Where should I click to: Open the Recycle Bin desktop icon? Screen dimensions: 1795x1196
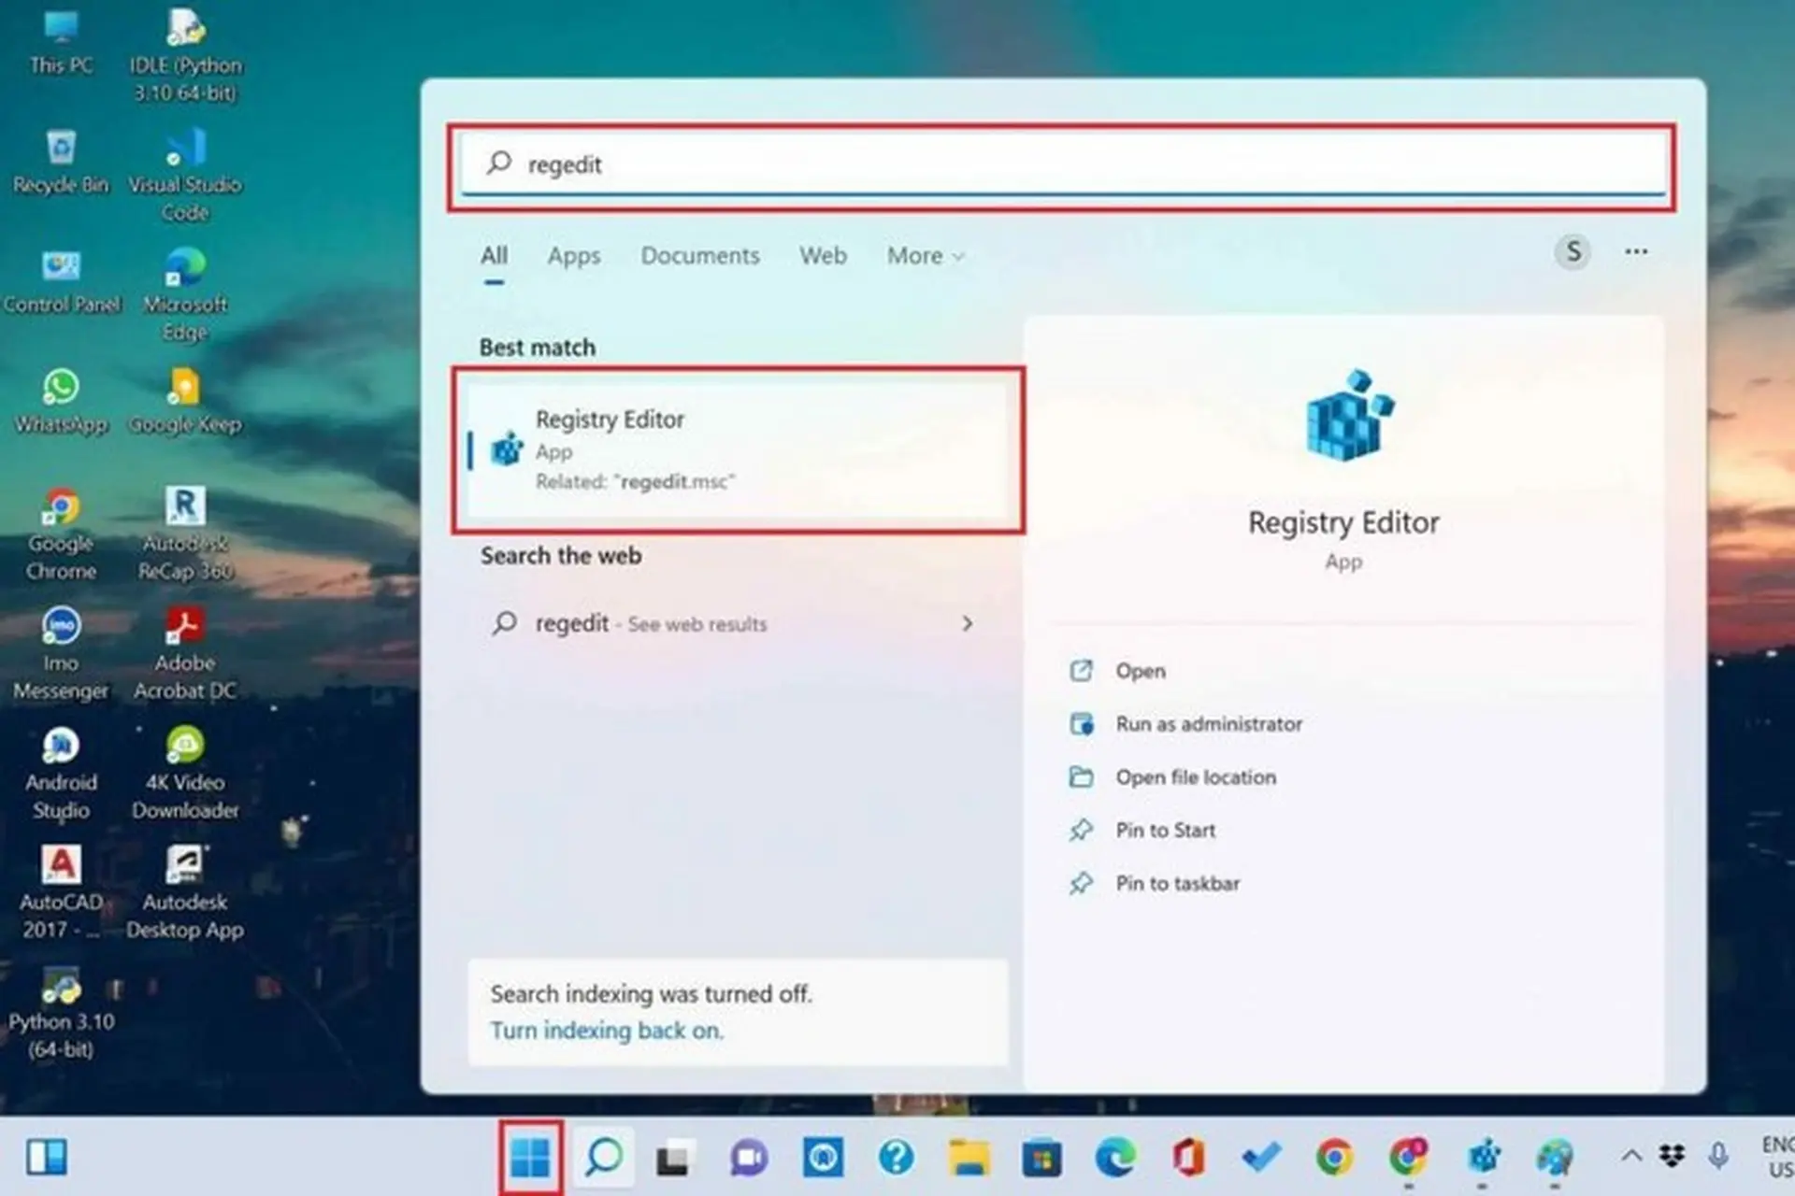pos(61,161)
